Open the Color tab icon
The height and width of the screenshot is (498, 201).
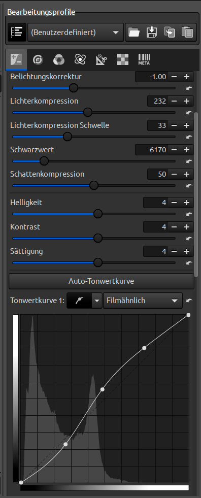click(x=59, y=59)
